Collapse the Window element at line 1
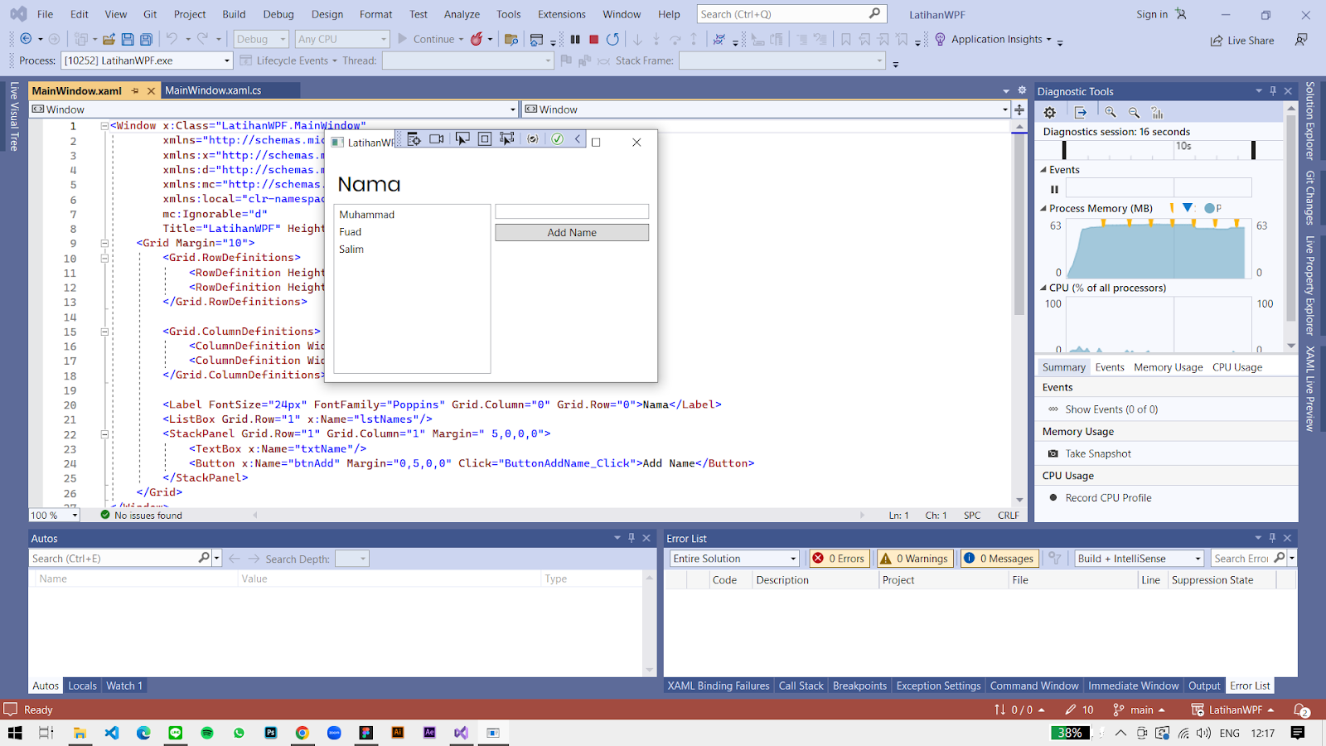This screenshot has height=746, width=1326. [104, 126]
